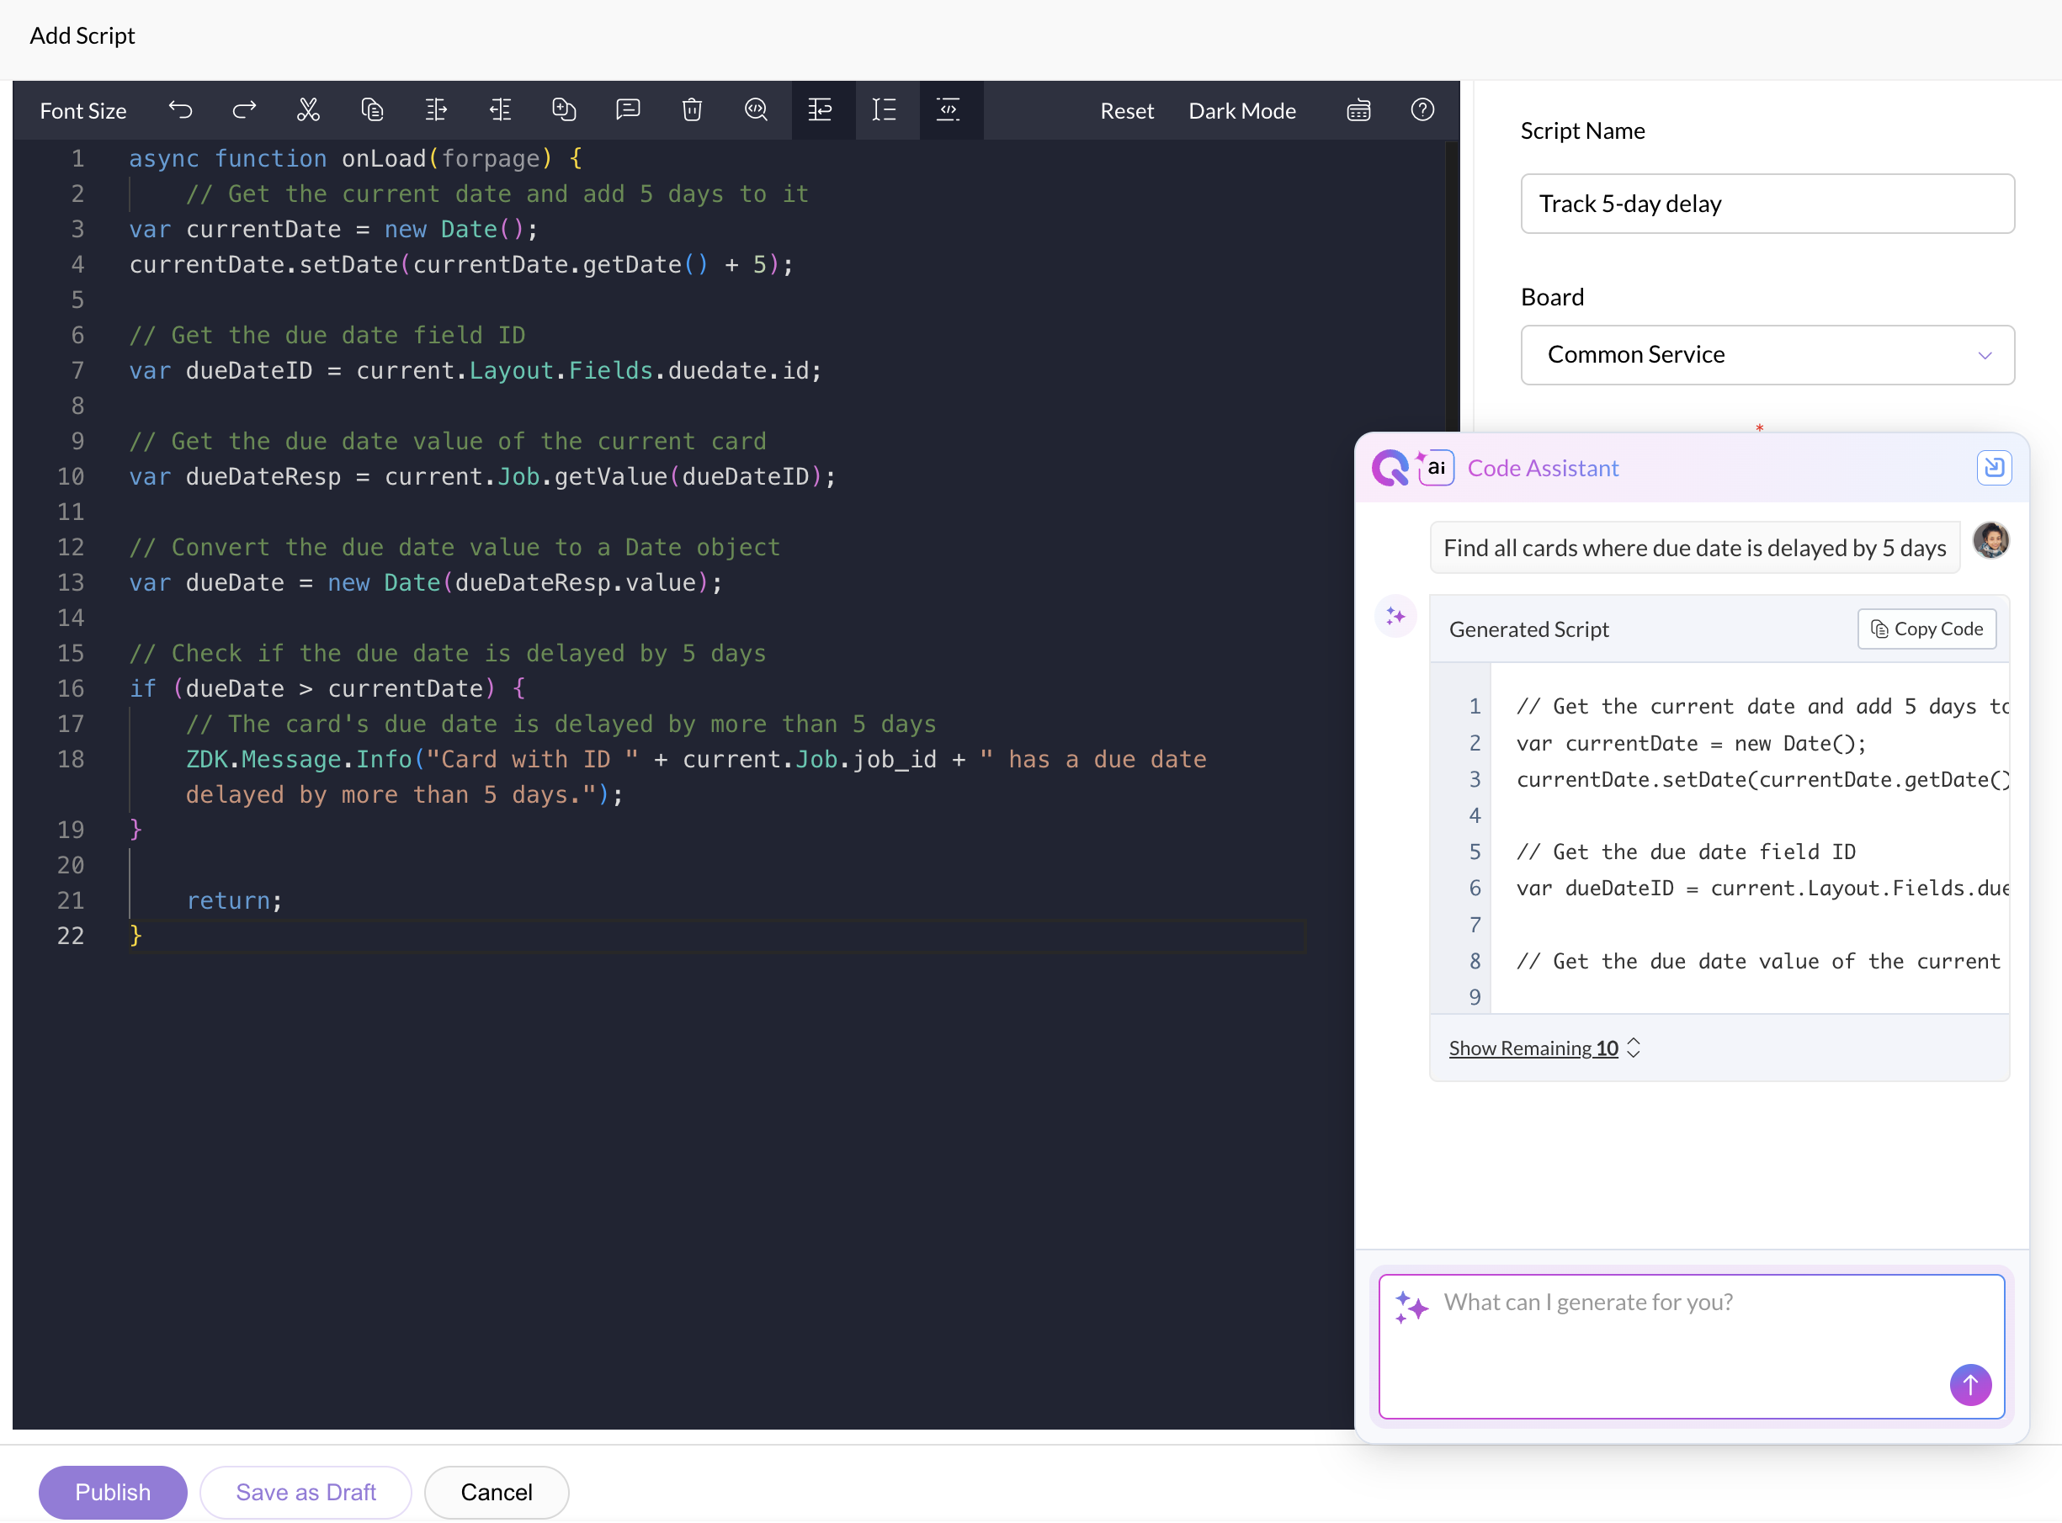This screenshot has width=2062, height=1523.
Task: Toggle the word wrap toolbar button
Action: point(820,110)
